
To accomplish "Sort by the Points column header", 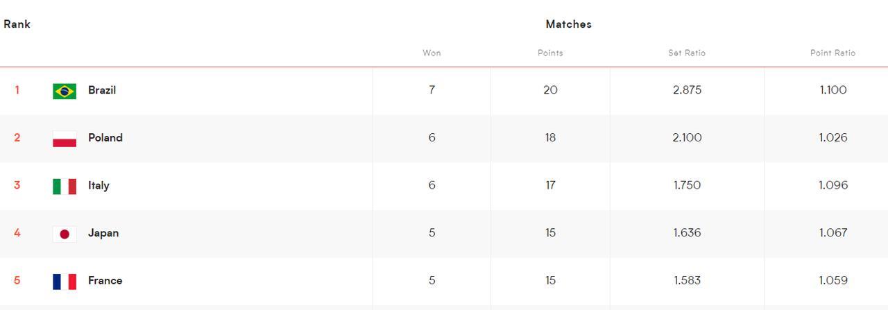I will (x=550, y=53).
